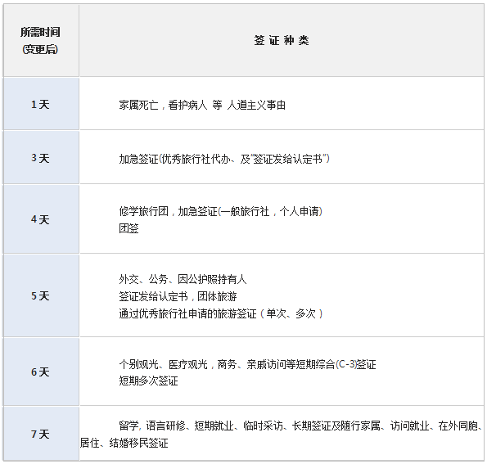This screenshot has height=464, width=487.
Task: Click the 单次、多次 parenthetical text
Action: coord(291,313)
